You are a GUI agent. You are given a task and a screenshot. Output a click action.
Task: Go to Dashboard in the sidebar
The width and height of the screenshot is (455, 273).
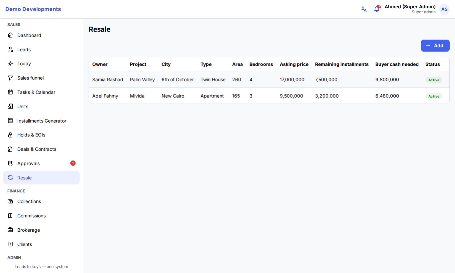coord(41,35)
